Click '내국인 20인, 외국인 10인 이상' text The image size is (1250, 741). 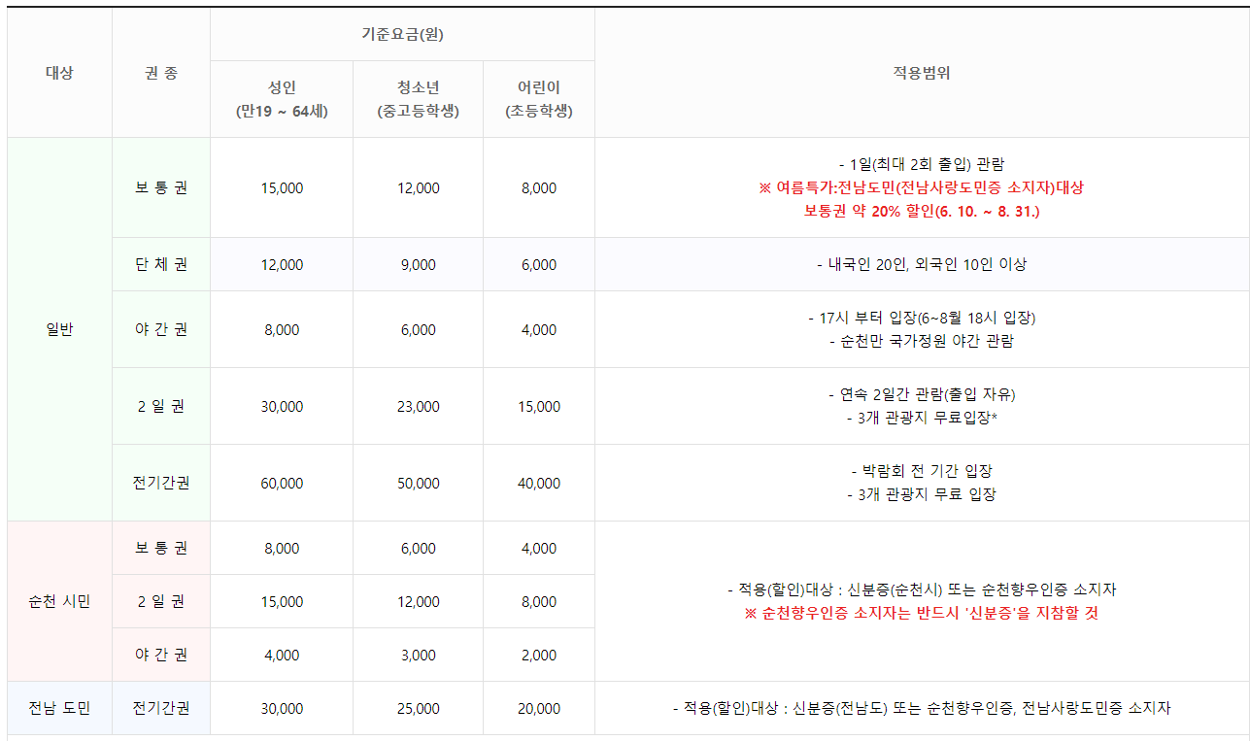pyautogui.click(x=922, y=264)
